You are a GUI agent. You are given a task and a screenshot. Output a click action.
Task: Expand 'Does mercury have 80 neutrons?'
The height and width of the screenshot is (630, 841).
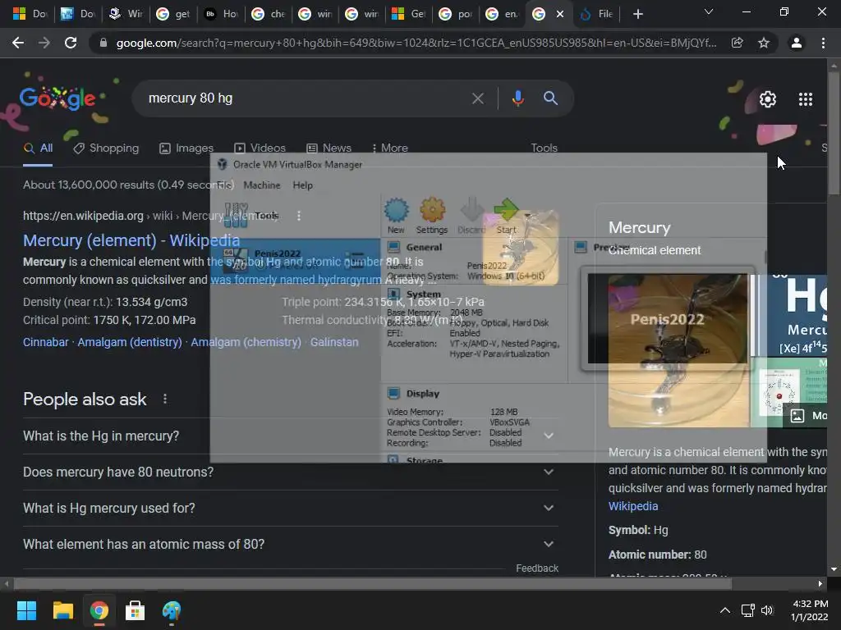[290, 472]
